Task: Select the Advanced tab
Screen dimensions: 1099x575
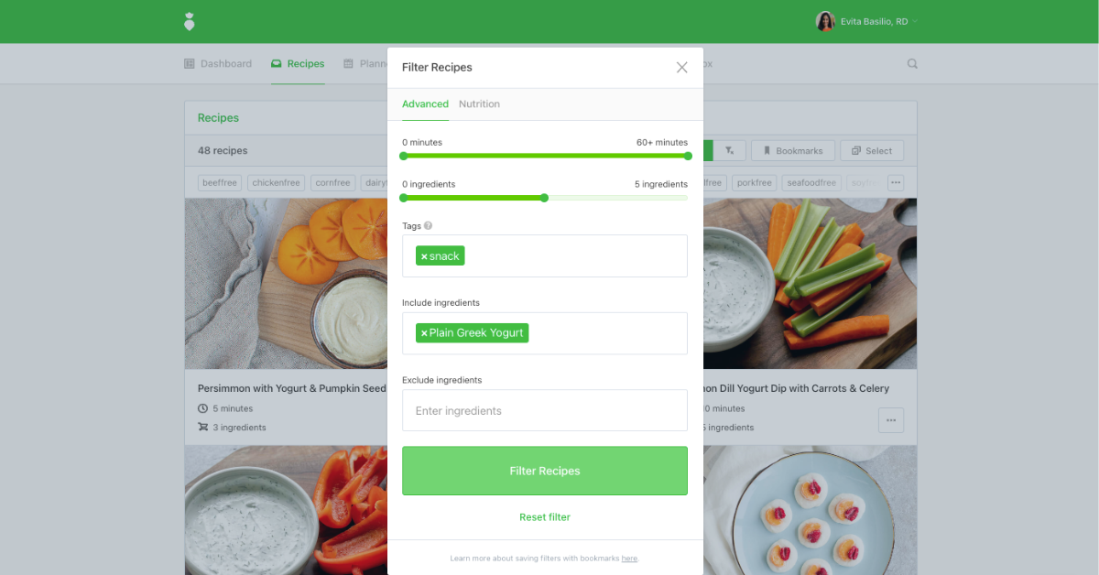Action: click(425, 104)
